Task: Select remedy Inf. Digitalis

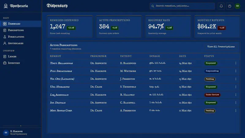Action: click(58, 103)
